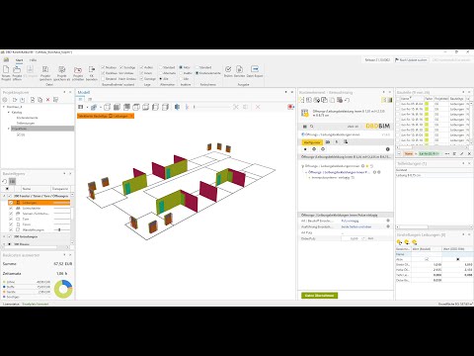474x356 pixels.
Task: Click the Projektinfo row in Projektexplorer
Action: [42, 129]
